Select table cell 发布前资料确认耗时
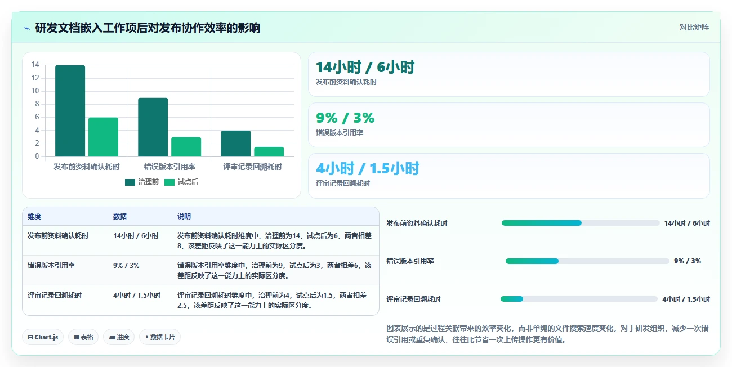 click(58, 236)
